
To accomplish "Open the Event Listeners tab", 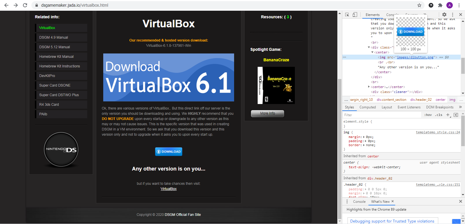I will (x=409, y=107).
